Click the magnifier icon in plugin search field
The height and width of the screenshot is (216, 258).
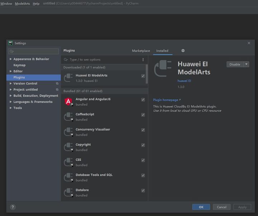(66, 60)
